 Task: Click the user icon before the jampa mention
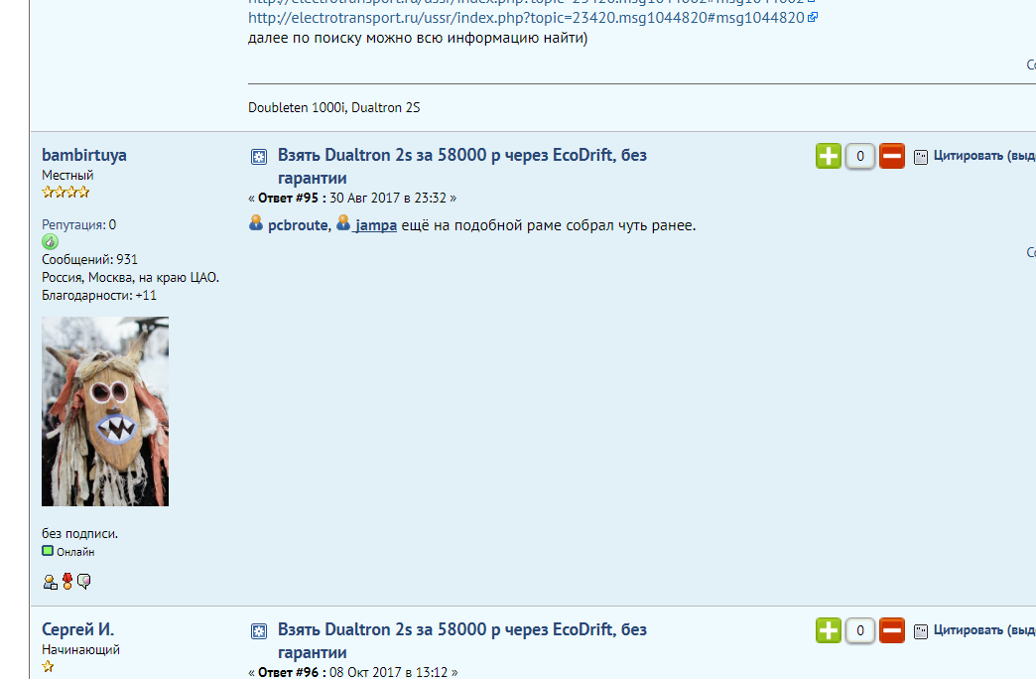[343, 223]
